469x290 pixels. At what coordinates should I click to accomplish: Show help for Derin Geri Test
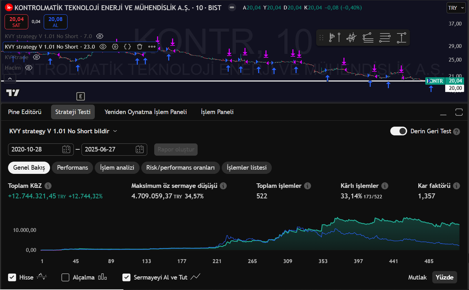pos(456,132)
